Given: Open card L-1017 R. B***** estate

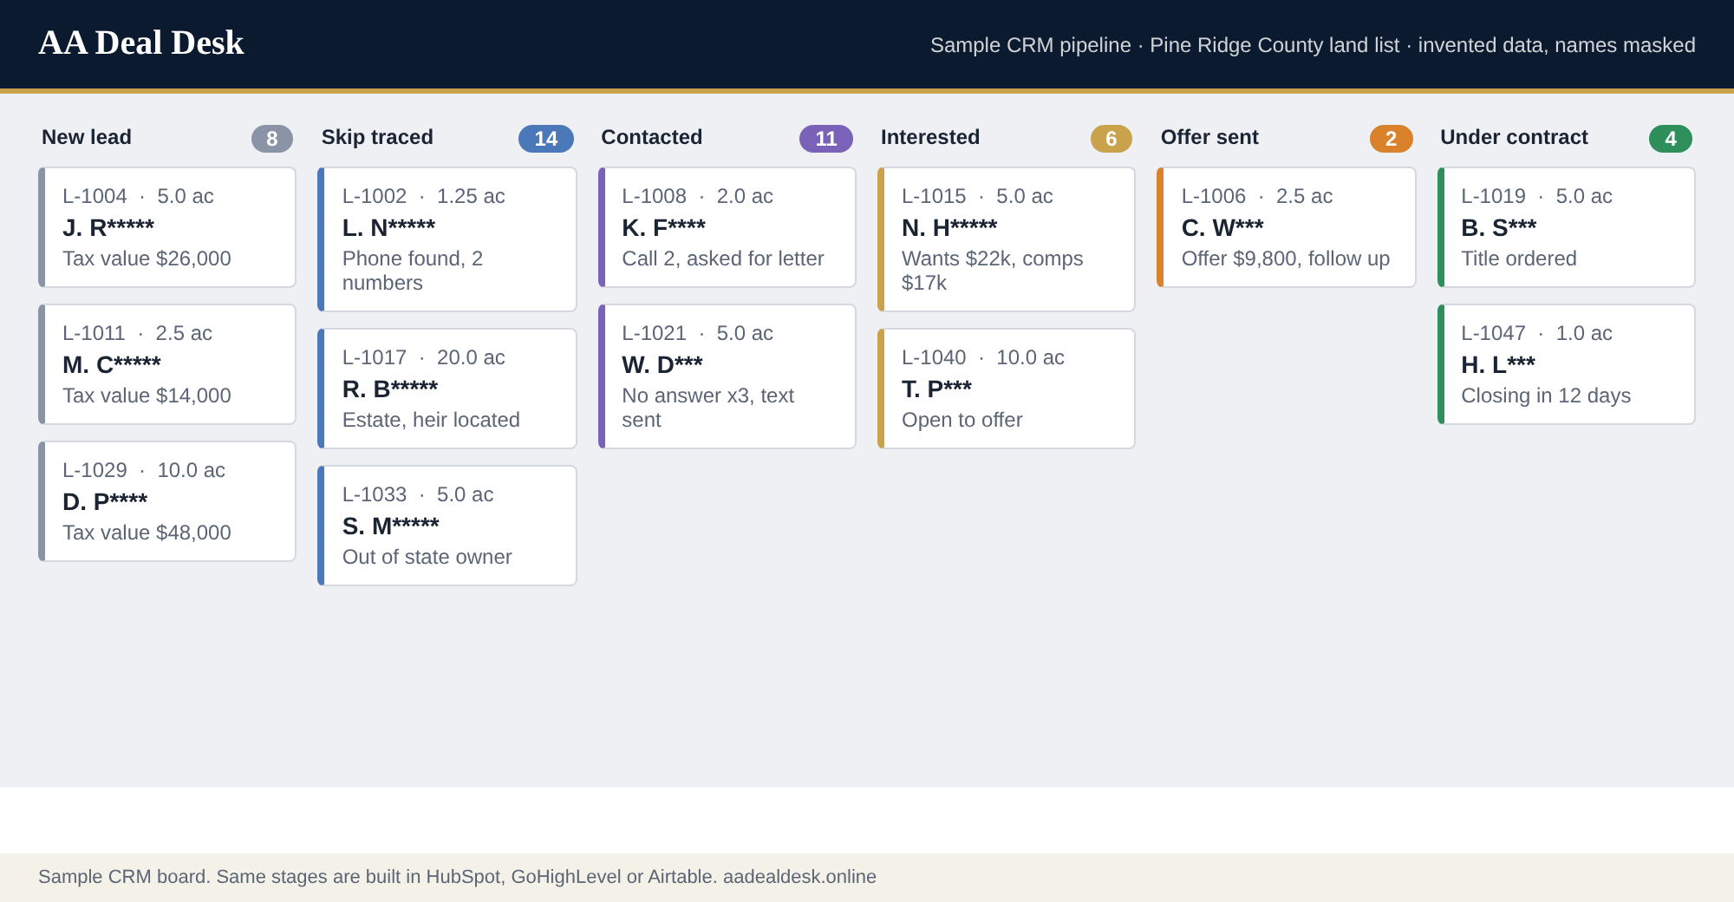Looking at the screenshot, I should tap(447, 389).
